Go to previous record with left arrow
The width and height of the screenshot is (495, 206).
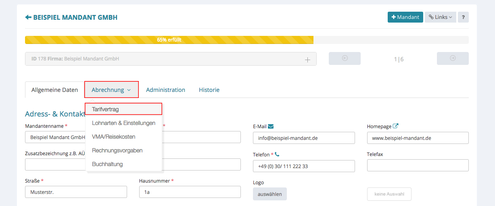[x=345, y=58]
